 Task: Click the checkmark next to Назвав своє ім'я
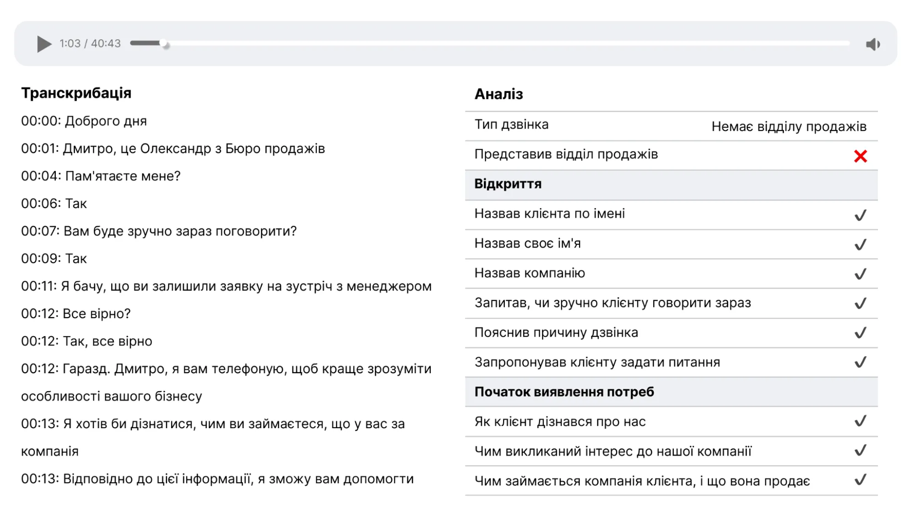tap(860, 244)
